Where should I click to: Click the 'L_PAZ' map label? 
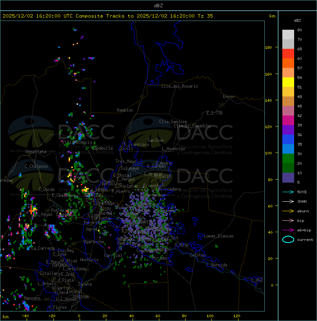(257, 280)
